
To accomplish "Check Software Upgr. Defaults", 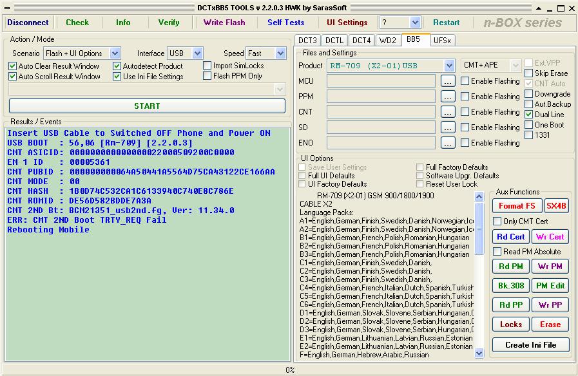I will click(x=419, y=176).
